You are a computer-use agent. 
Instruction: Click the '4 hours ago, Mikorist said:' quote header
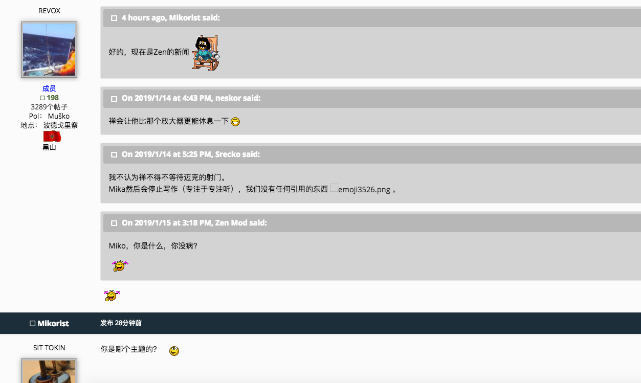pos(170,18)
